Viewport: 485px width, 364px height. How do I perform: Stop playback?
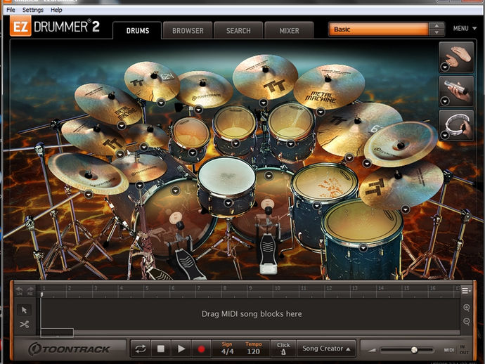click(x=161, y=349)
